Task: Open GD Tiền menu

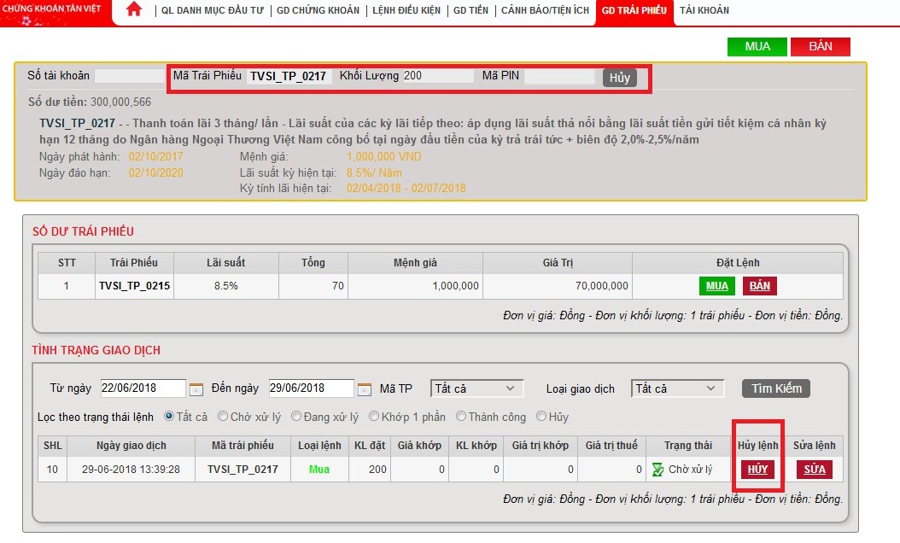Action: coord(470,10)
